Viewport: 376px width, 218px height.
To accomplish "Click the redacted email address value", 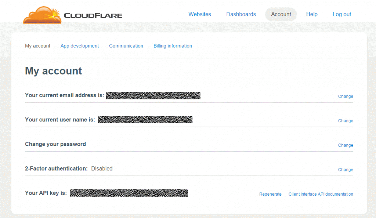I will 153,95.
